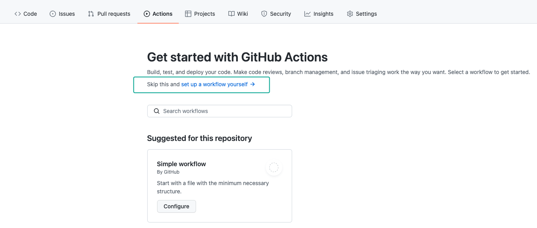The image size is (537, 228).
Task: Click the Security shield icon
Action: click(x=264, y=14)
